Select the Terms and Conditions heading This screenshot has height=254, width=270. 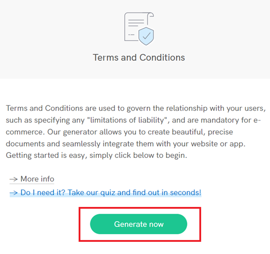click(139, 57)
